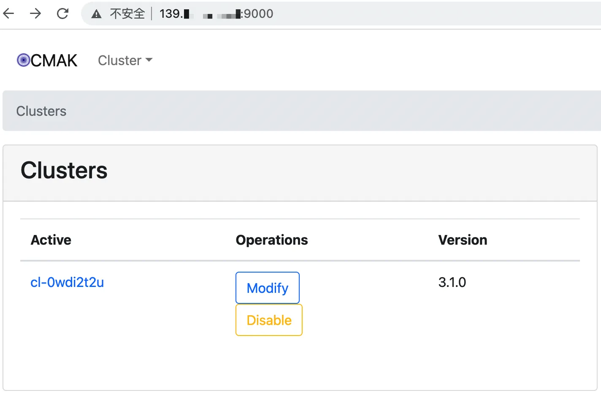This screenshot has width=601, height=393.
Task: Reload the page with the refresh icon
Action: point(62,14)
